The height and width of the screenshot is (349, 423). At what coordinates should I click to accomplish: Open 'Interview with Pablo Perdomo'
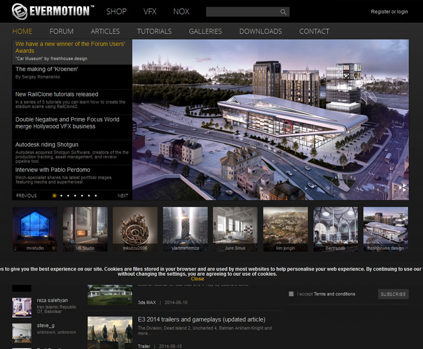(53, 170)
